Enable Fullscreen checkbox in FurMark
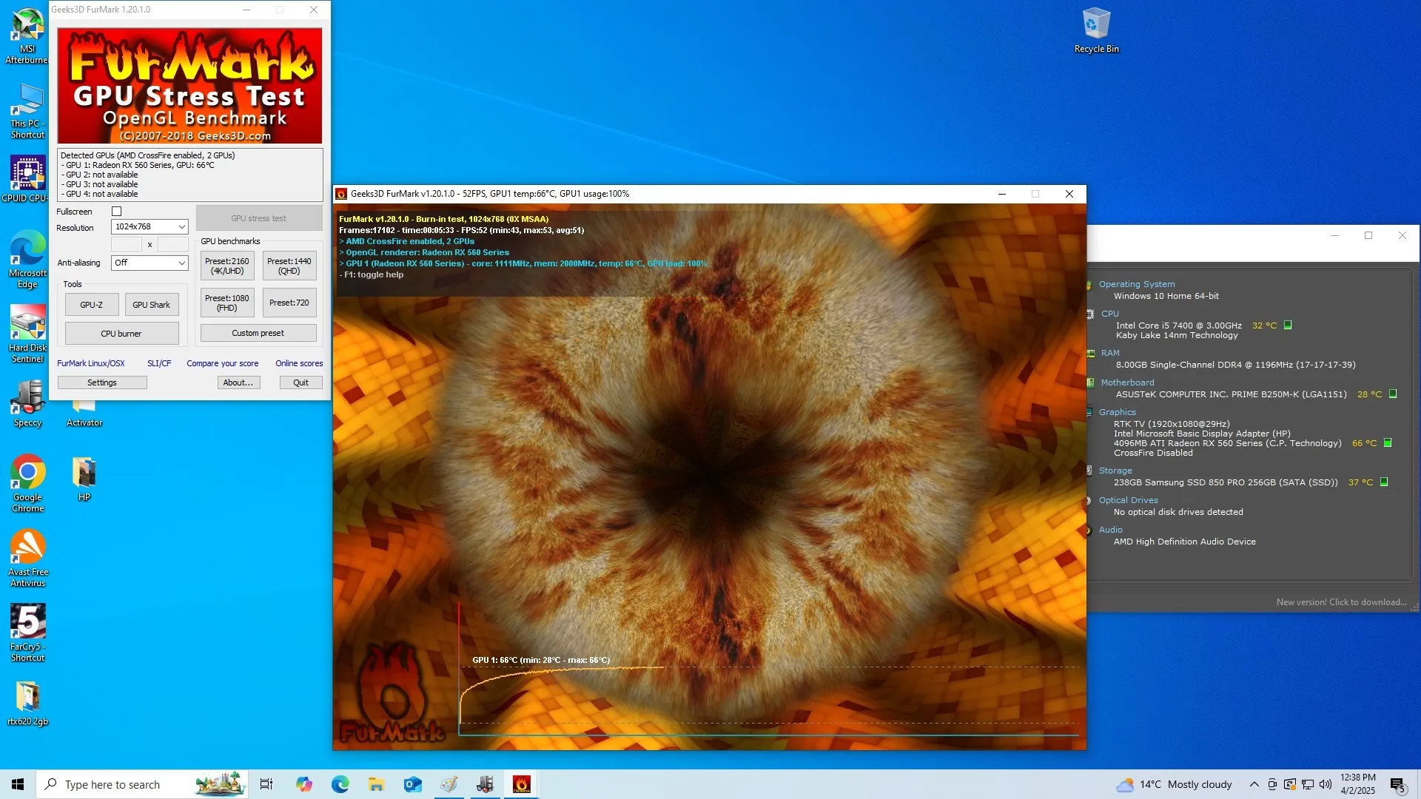The image size is (1421, 799). click(116, 212)
